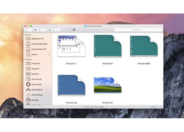Select the Windows 98SE virtual machine thumbnail
This screenshot has height=132, width=184.
pyautogui.click(x=144, y=46)
